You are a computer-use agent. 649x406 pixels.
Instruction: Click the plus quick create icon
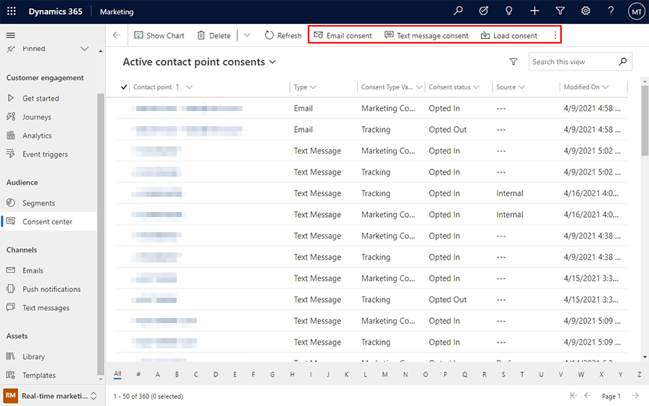point(534,11)
